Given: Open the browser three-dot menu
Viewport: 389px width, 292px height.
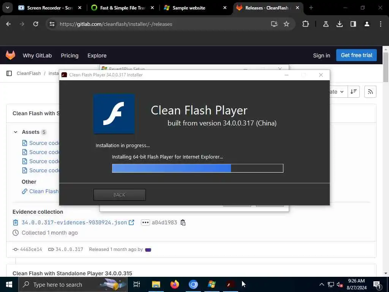Looking at the screenshot, I should pyautogui.click(x=381, y=24).
